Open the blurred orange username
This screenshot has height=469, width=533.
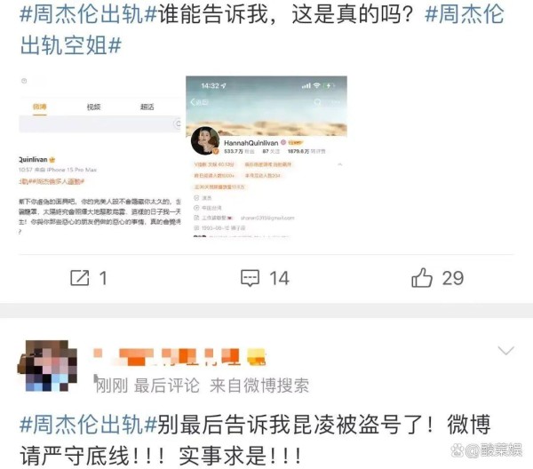pos(179,357)
